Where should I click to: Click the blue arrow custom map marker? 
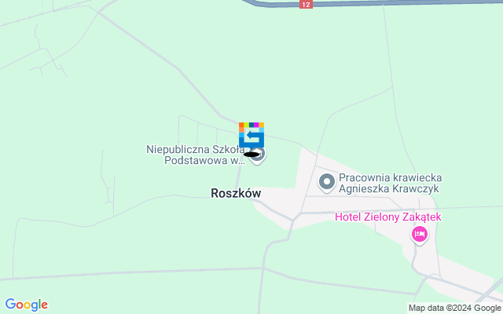pyautogui.click(x=251, y=135)
